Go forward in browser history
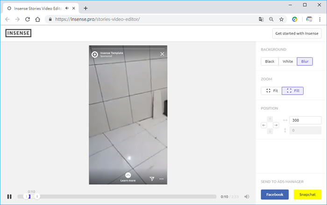Image resolution: width=327 pixels, height=205 pixels. pyautogui.click(x=18, y=20)
